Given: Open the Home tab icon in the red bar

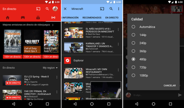Looking at the screenshot, I should click(8, 18).
